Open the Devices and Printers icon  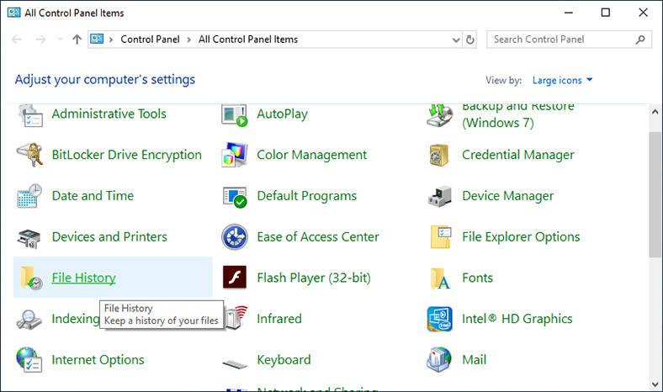point(29,239)
